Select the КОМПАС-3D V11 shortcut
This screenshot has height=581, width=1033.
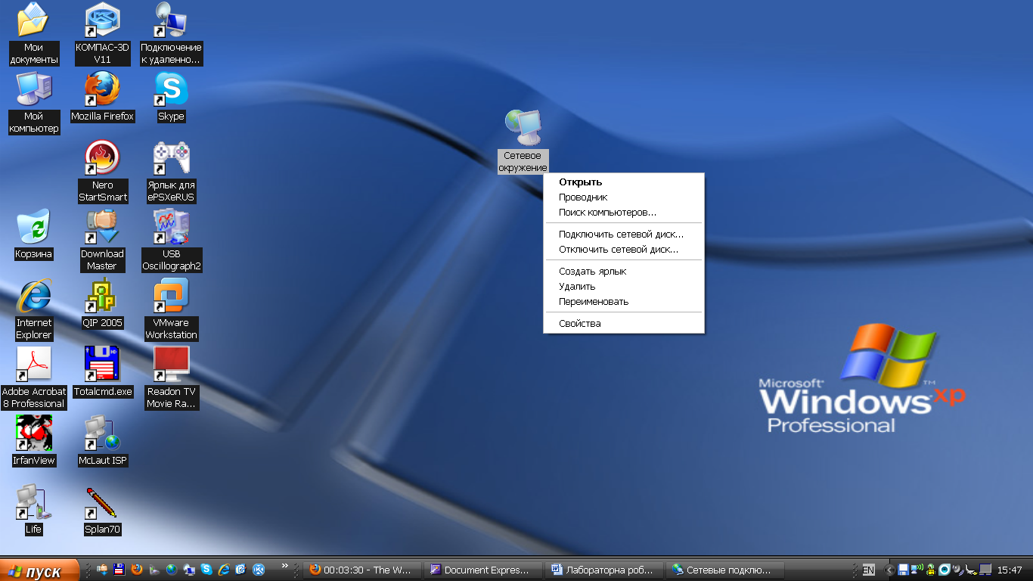coord(102,34)
